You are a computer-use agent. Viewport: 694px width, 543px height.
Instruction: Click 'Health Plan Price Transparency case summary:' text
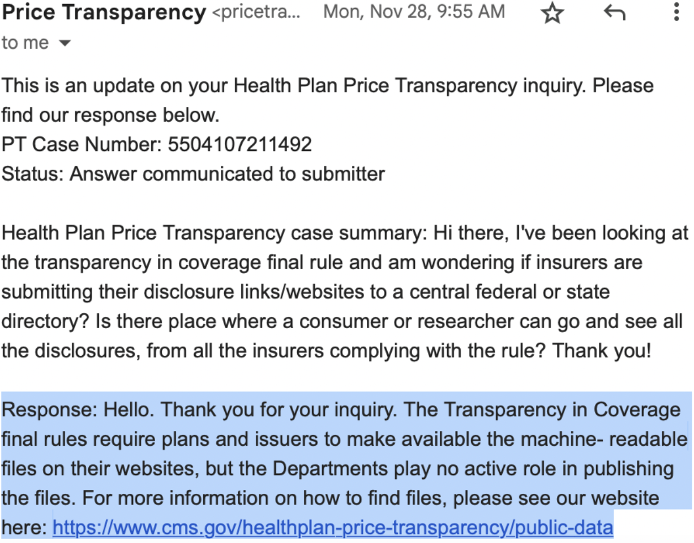point(215,233)
